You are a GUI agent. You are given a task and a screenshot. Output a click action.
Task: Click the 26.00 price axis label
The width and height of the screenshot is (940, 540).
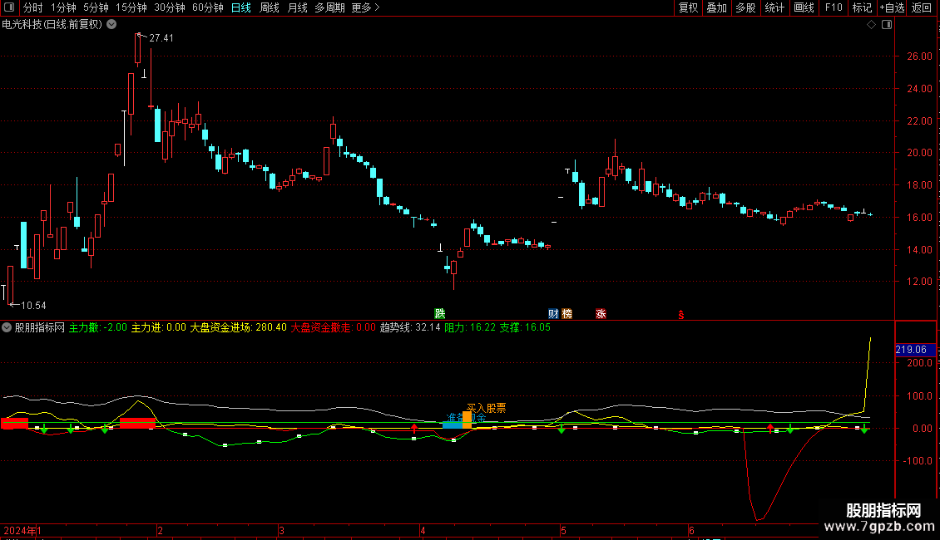pos(919,56)
